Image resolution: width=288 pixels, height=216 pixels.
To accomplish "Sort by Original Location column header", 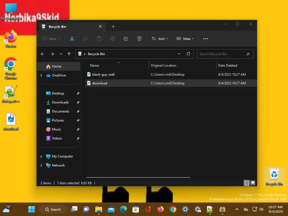I will (182, 65).
